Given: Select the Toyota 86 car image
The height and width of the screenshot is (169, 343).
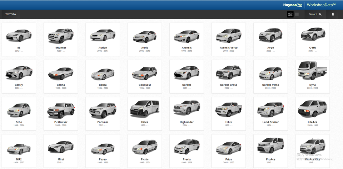Looking at the screenshot, I should pos(19,35).
